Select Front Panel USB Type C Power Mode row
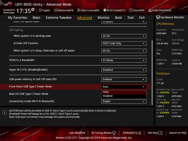Screen dimensions: 188x141 75,87
